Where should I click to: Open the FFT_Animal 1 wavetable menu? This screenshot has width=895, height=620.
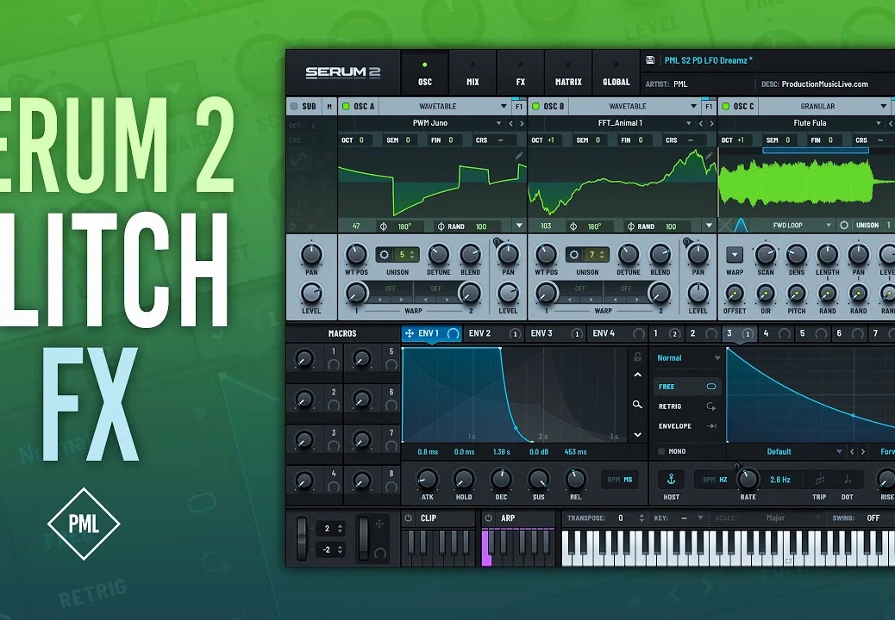click(x=621, y=123)
